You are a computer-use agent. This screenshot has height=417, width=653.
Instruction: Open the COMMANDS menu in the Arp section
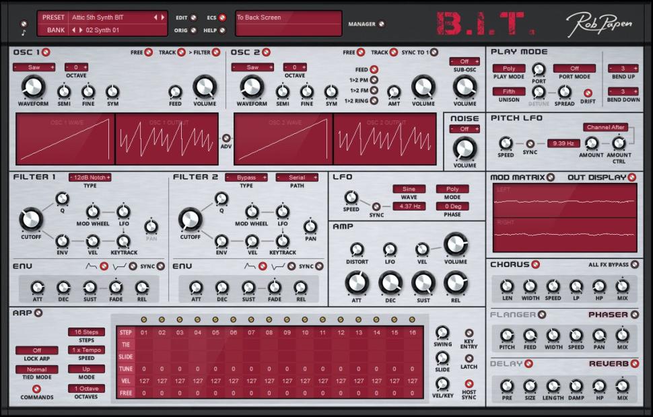(x=37, y=389)
